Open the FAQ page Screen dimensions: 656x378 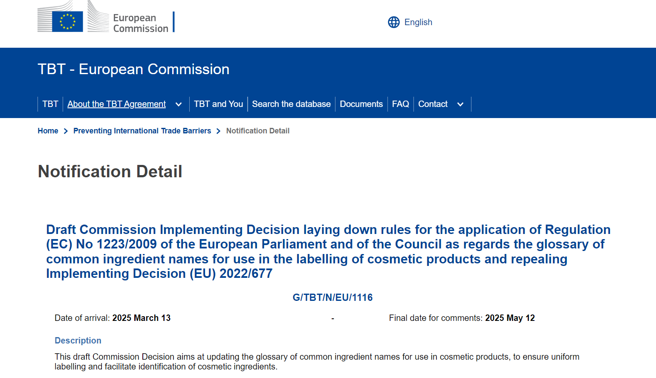[x=400, y=104]
